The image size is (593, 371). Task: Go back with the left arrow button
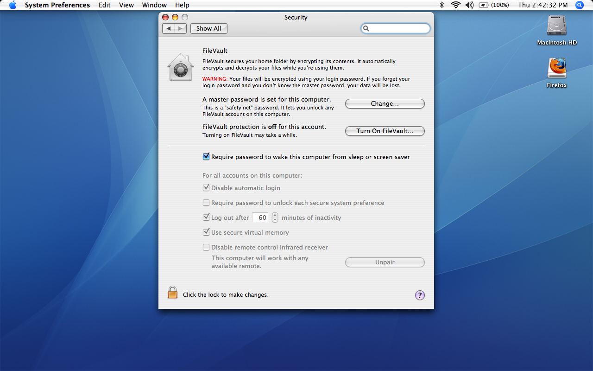pos(169,29)
